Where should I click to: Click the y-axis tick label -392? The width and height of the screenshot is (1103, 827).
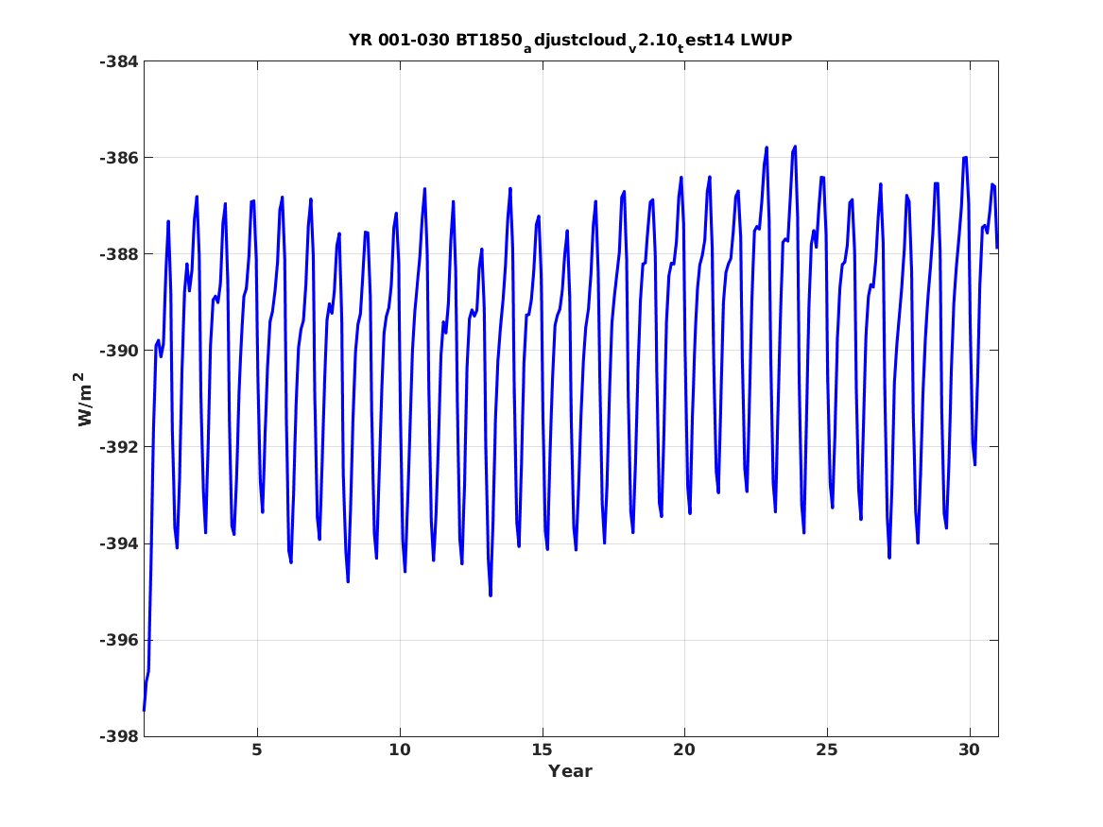(119, 447)
